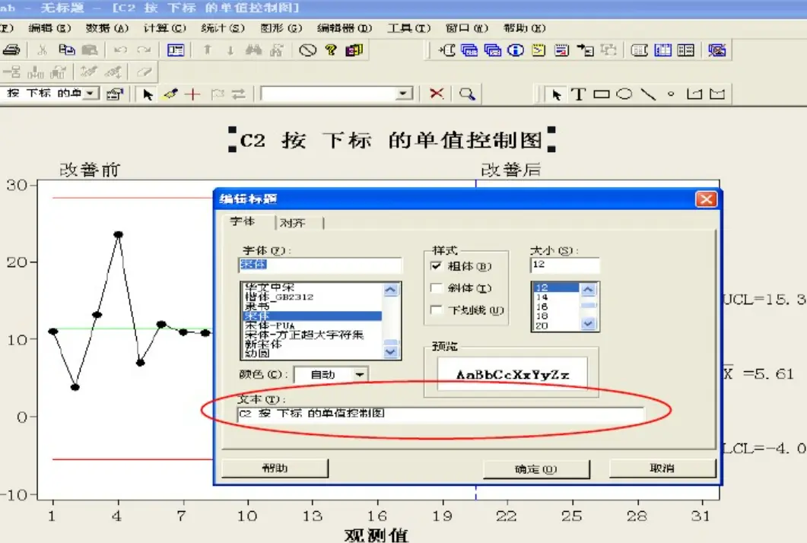Open the empty toolbar combo box dropdown
The image size is (807, 543).
click(x=403, y=94)
